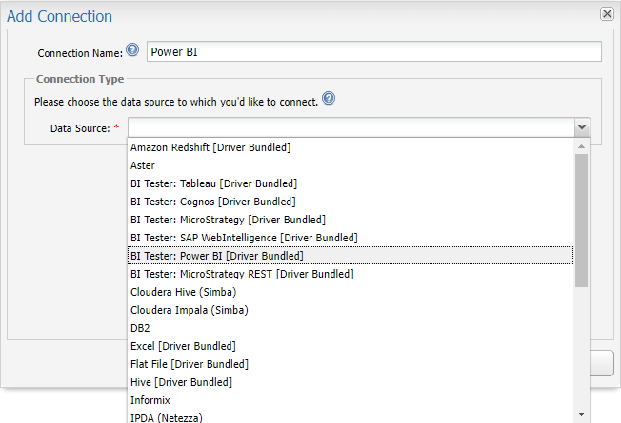Image resolution: width=621 pixels, height=423 pixels.
Task: Select Aster from the data source list
Action: (351, 165)
